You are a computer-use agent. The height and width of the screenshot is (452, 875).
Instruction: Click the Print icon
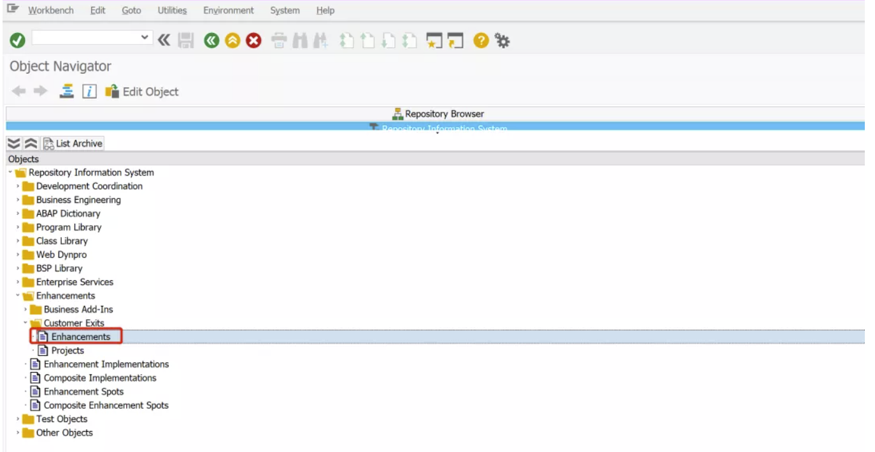(279, 41)
